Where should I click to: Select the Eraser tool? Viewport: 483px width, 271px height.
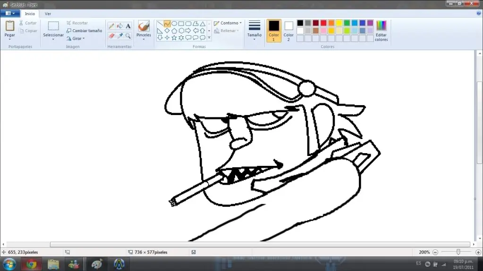pos(111,36)
